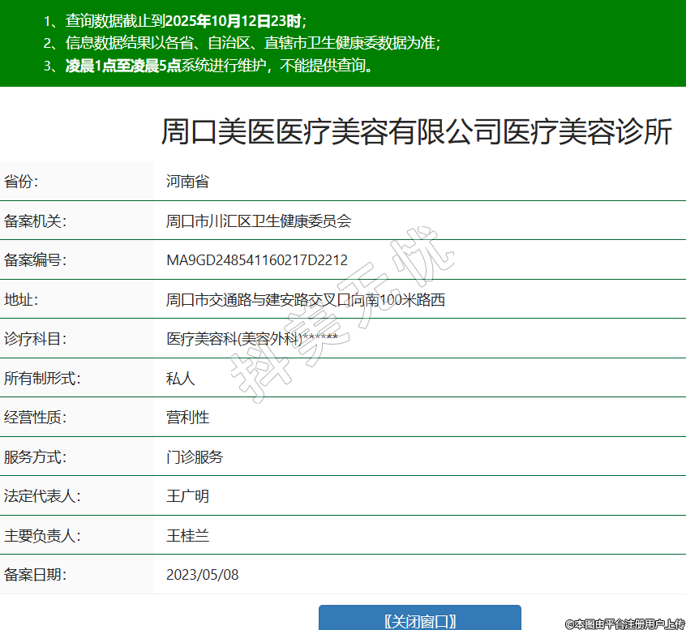686x630 pixels.
Task: Click the 经营性质 value 营利性
Action: click(187, 418)
